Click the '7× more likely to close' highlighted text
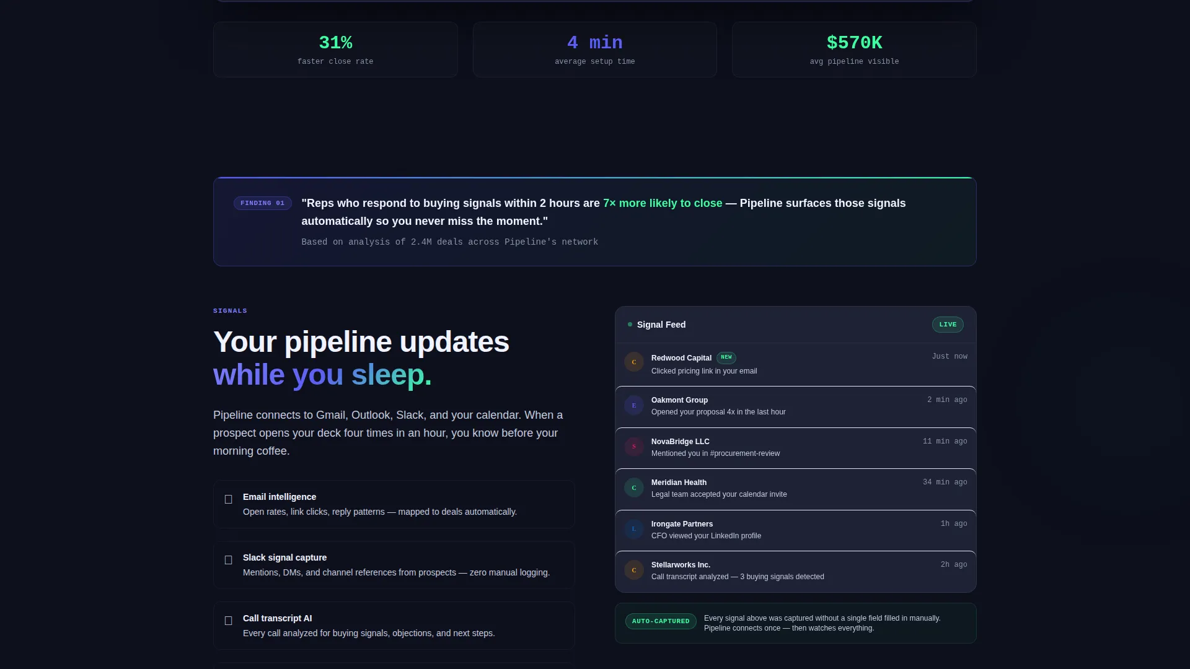1190x669 pixels. pos(663,203)
